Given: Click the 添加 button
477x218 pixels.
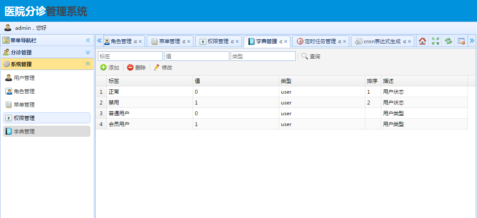Looking at the screenshot, I should click(x=110, y=68).
